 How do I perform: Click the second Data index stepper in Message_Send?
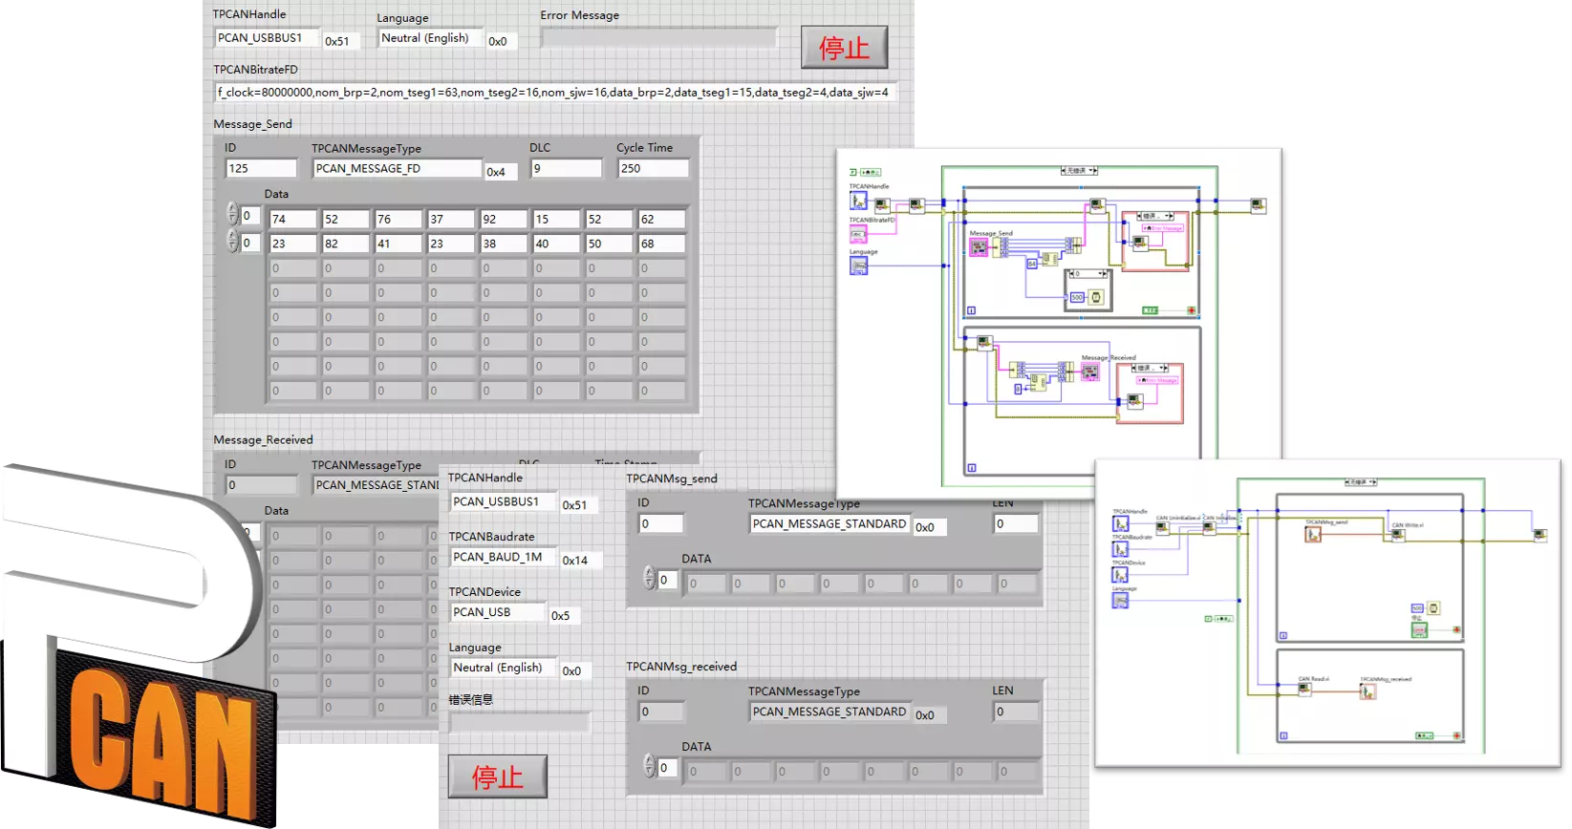[231, 242]
